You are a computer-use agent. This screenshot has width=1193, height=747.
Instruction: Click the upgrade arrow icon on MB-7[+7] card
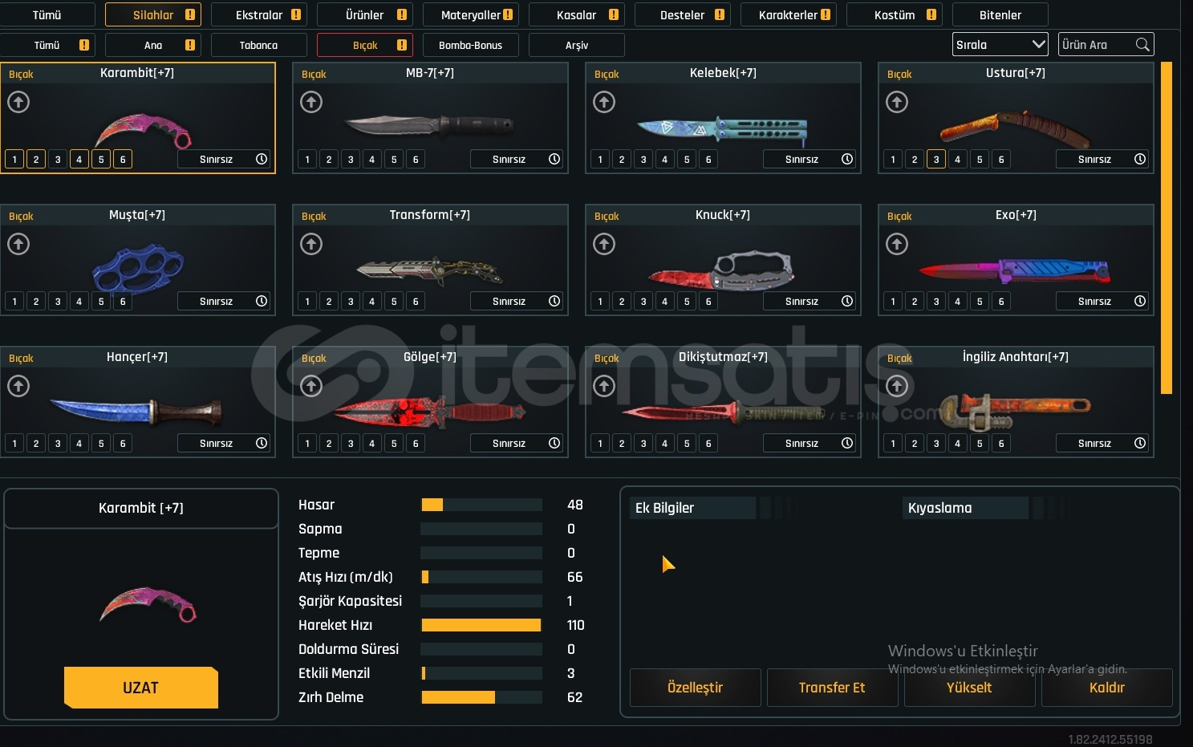(x=311, y=102)
